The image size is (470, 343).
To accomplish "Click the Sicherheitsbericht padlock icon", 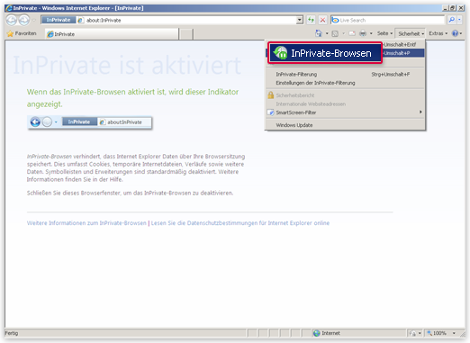I will tap(271, 95).
